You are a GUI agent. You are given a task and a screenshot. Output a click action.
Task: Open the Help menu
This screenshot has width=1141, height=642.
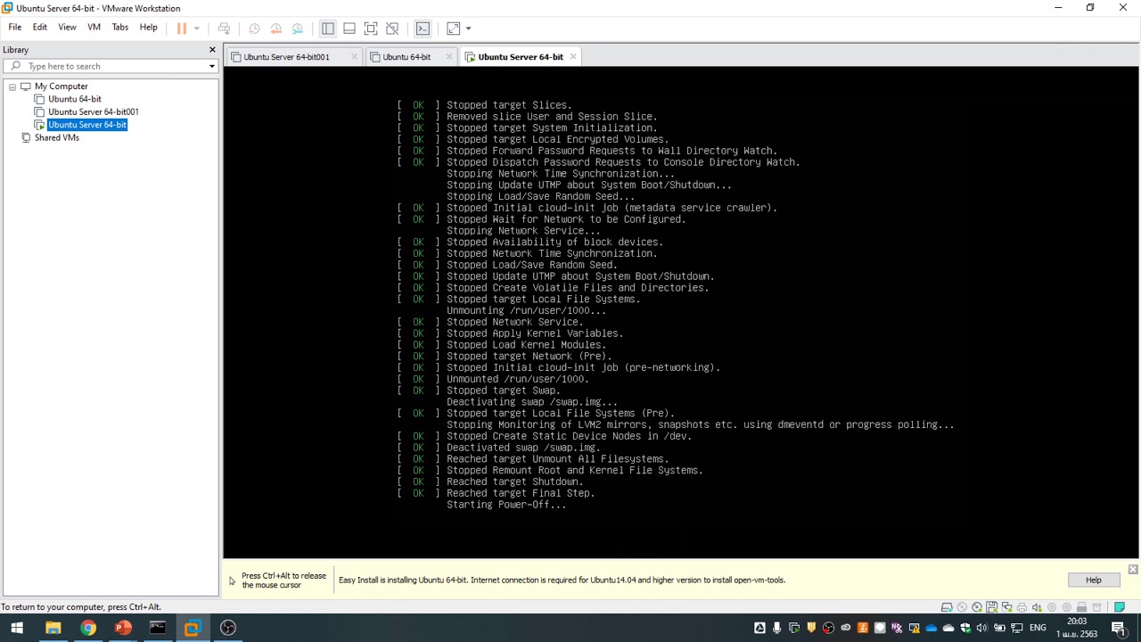click(148, 28)
